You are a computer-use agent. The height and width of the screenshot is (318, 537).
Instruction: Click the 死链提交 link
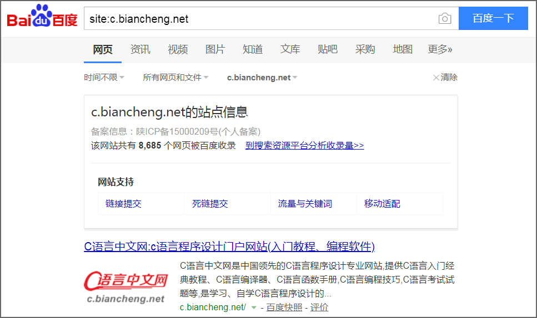tap(210, 204)
